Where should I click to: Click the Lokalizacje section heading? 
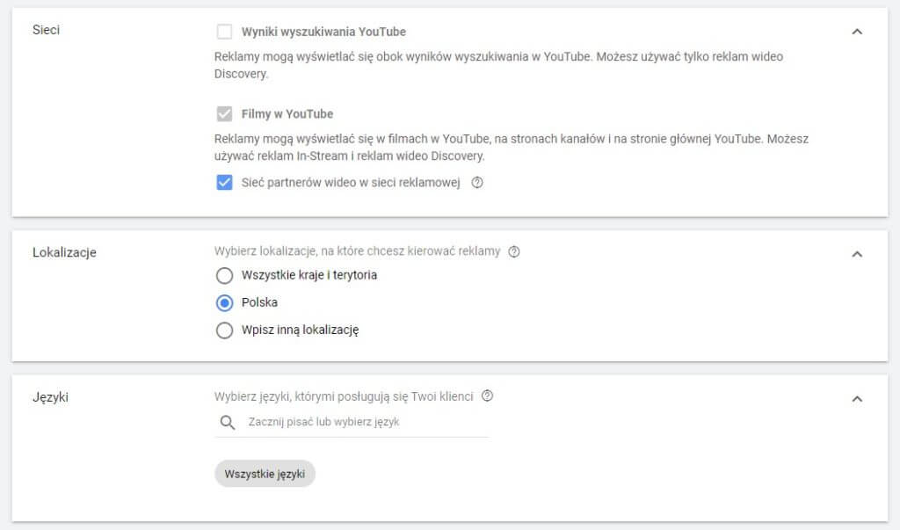[x=64, y=253]
